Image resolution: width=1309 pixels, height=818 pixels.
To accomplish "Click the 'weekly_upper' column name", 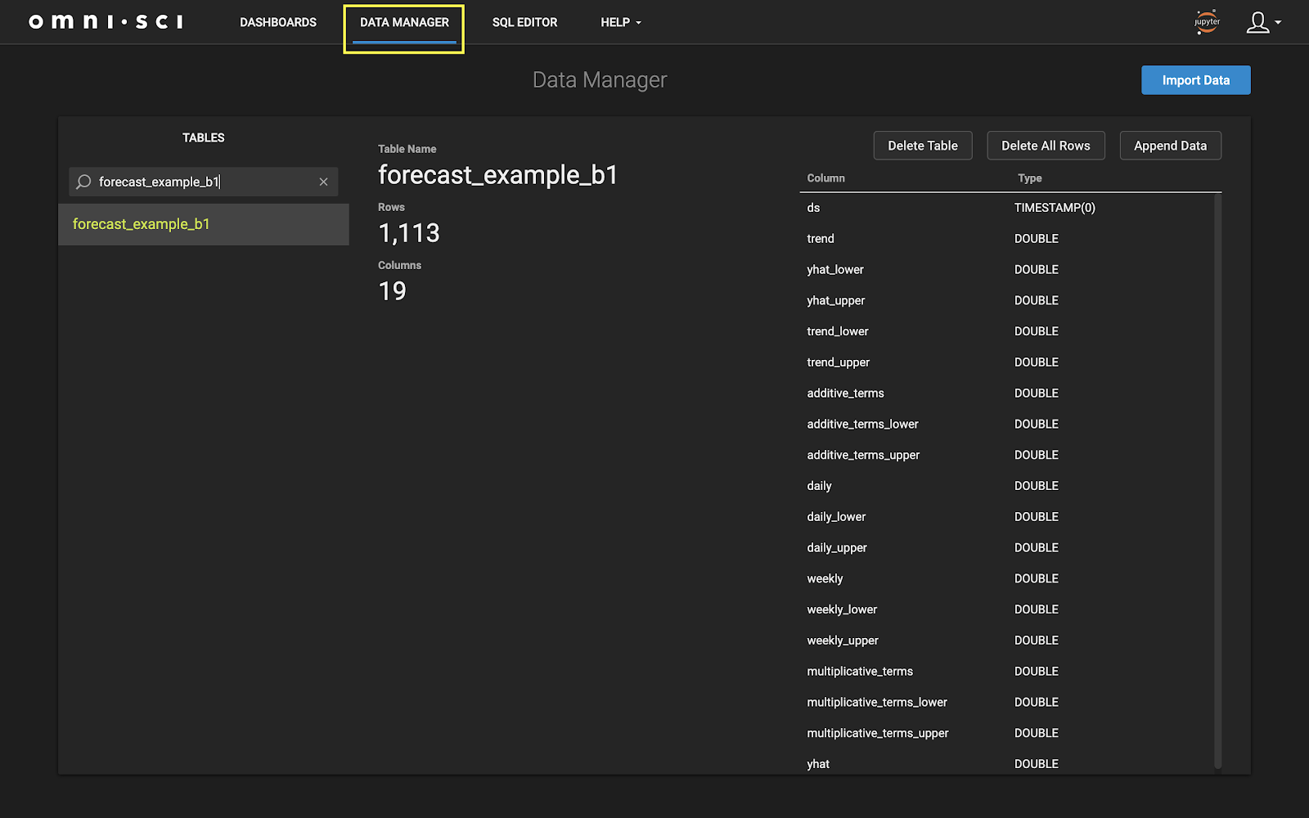I will point(843,640).
